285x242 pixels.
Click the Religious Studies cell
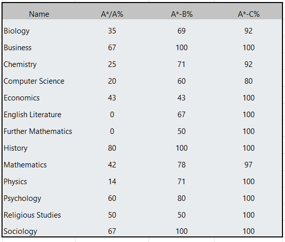(32, 215)
